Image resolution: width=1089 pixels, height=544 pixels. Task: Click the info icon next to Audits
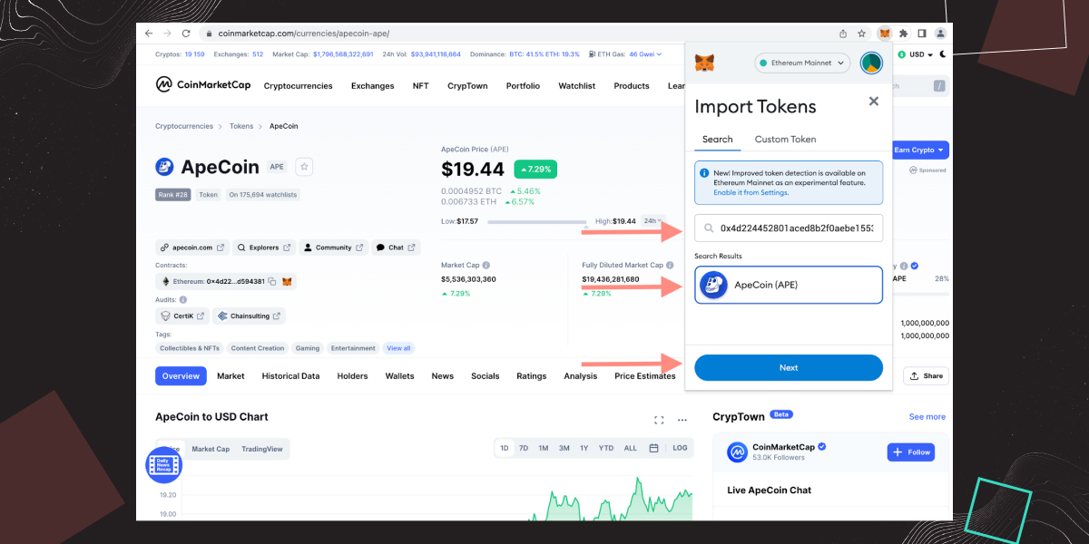(x=183, y=299)
